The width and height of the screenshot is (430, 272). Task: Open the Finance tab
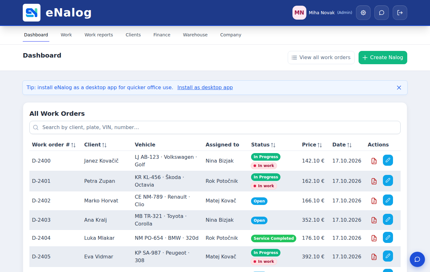pyautogui.click(x=162, y=35)
